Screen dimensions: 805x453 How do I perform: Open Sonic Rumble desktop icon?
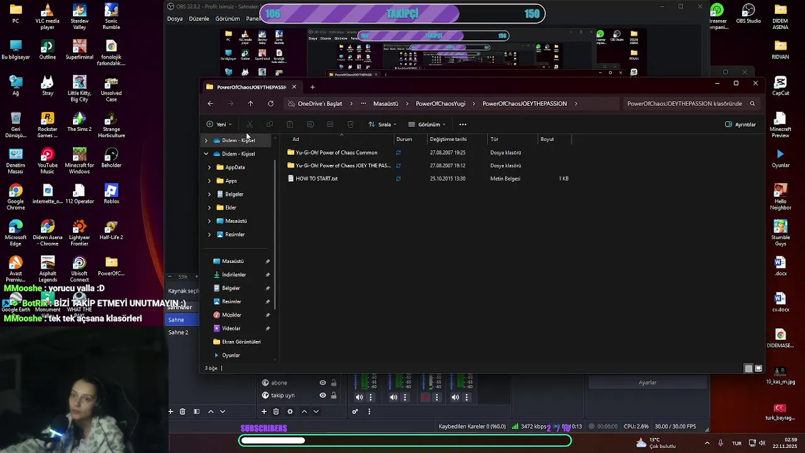[x=111, y=17]
